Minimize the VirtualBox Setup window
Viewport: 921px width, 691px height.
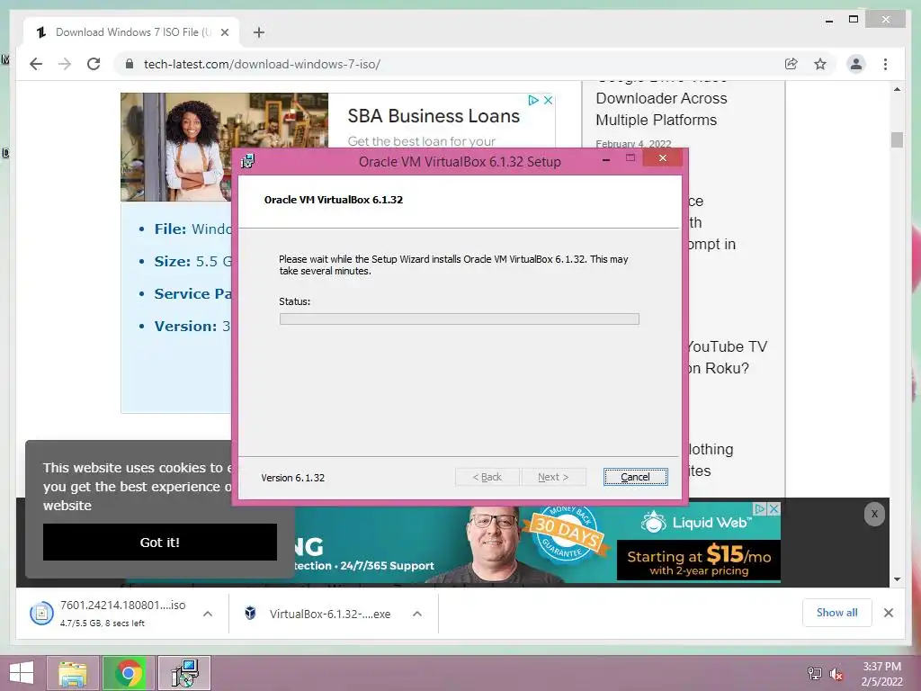click(x=606, y=158)
